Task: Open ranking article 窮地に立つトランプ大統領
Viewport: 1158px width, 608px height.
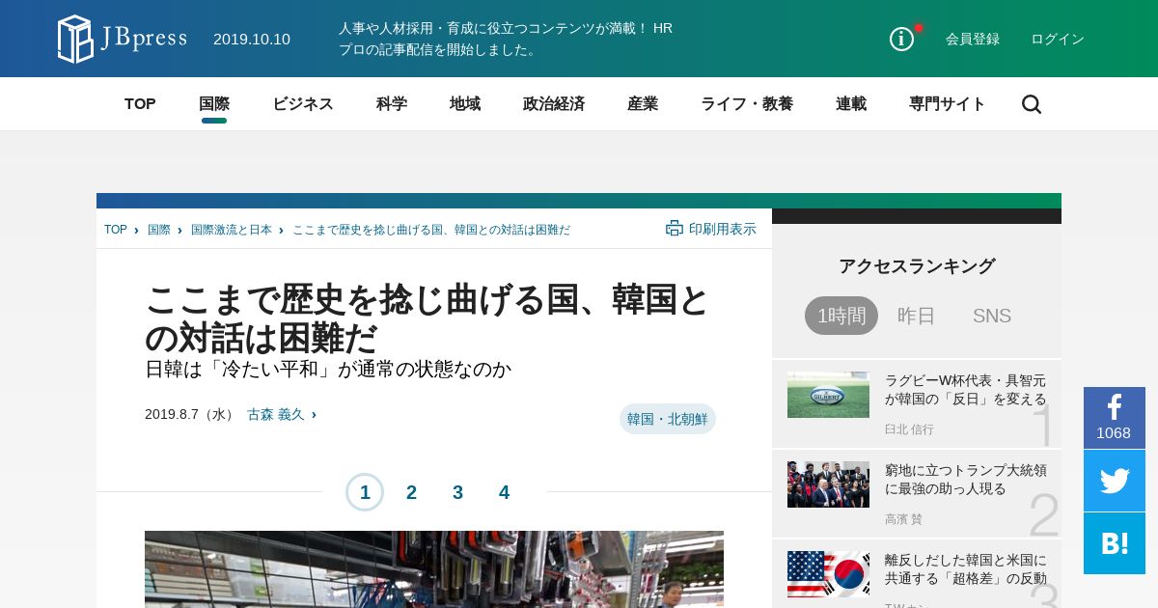Action: pos(966,480)
